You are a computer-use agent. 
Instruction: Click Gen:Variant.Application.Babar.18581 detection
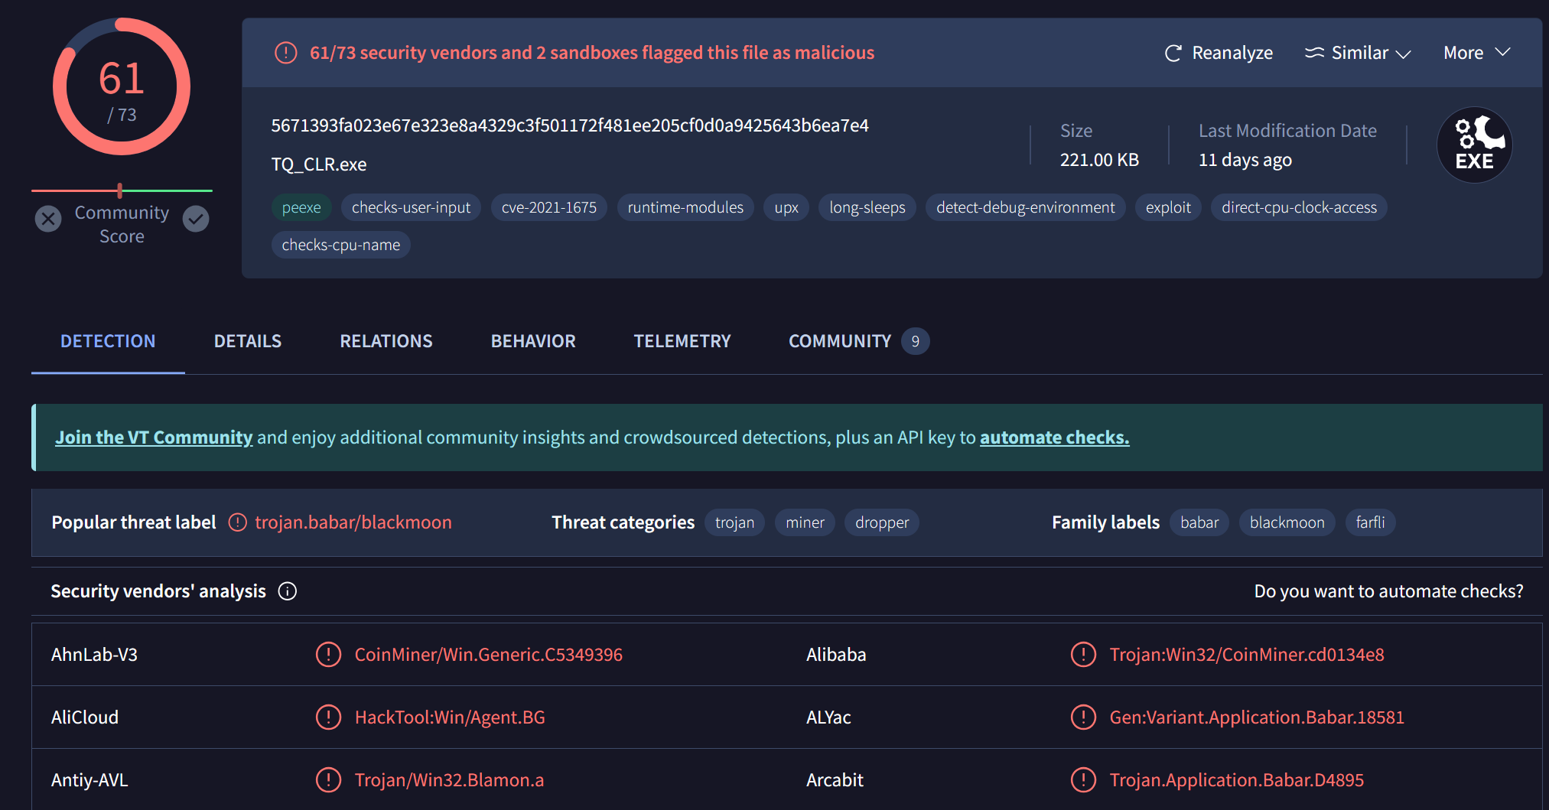coord(1257,717)
